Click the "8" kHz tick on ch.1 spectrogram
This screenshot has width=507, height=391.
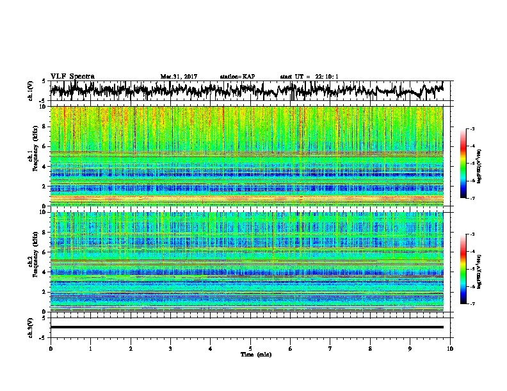45,126
